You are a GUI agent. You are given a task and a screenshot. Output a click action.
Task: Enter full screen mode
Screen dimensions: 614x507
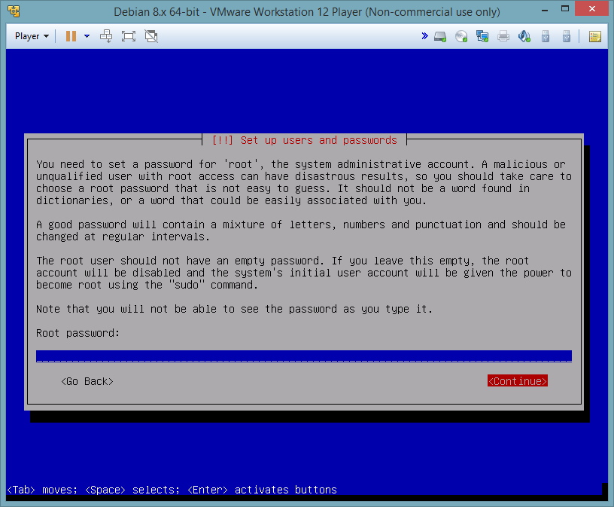click(x=129, y=36)
